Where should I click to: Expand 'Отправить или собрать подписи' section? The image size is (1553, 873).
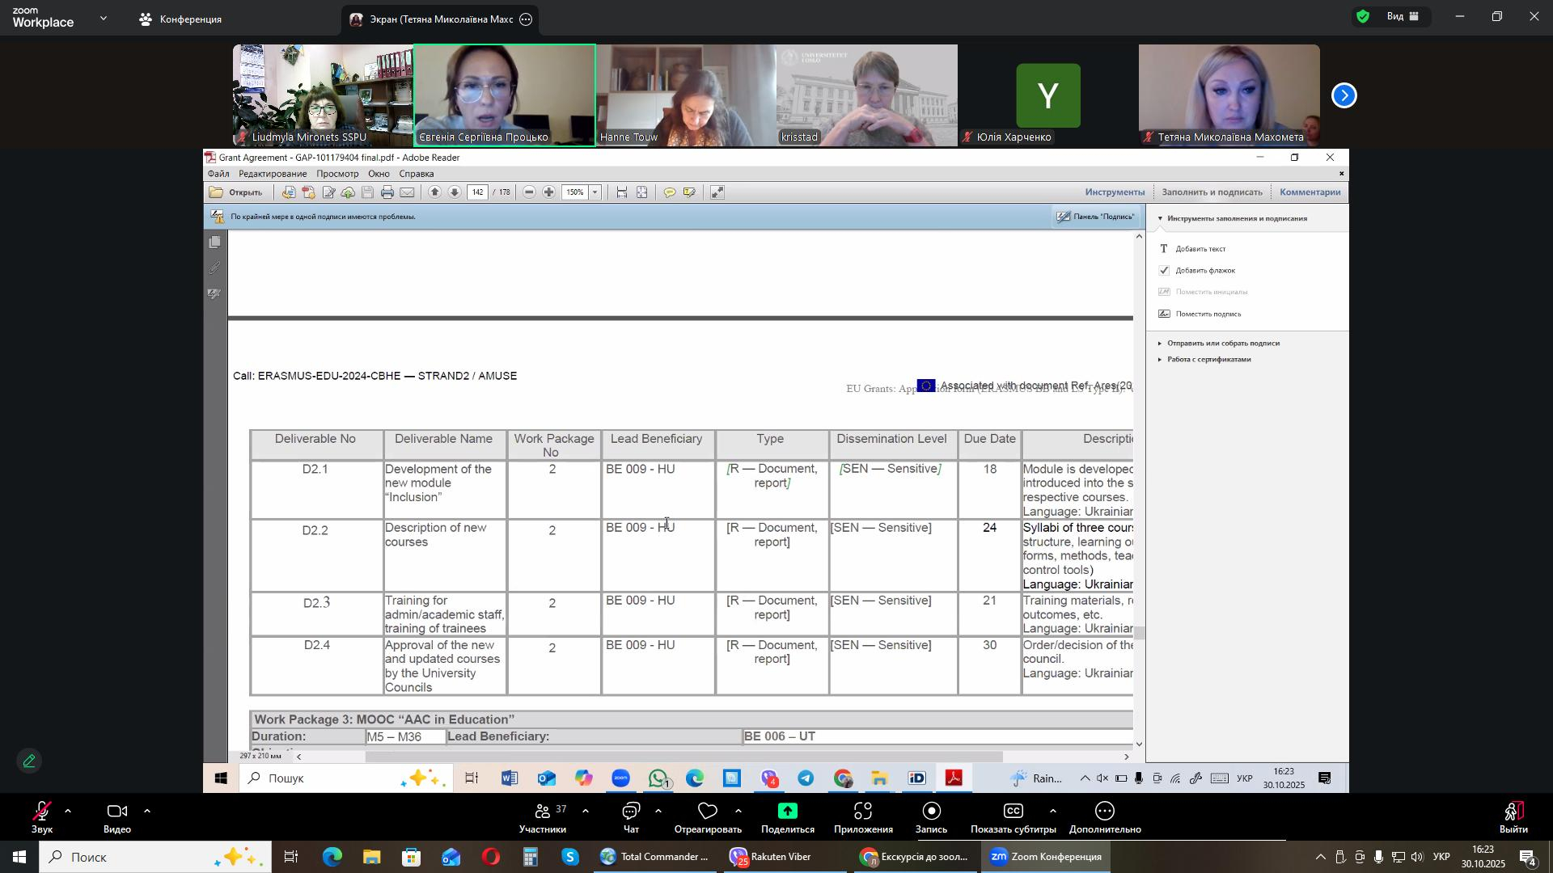coord(1222,344)
